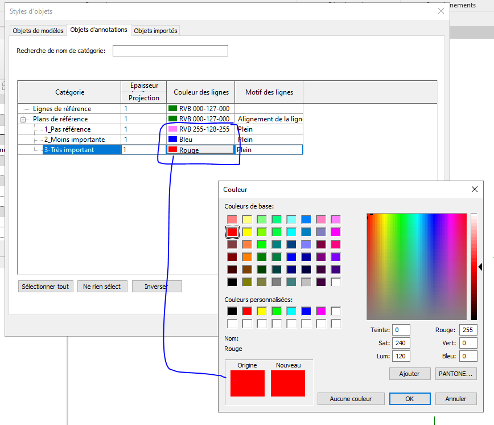Image resolution: width=494 pixels, height=425 pixels.
Task: Switch to Objets de modèles tab
Action: click(38, 31)
